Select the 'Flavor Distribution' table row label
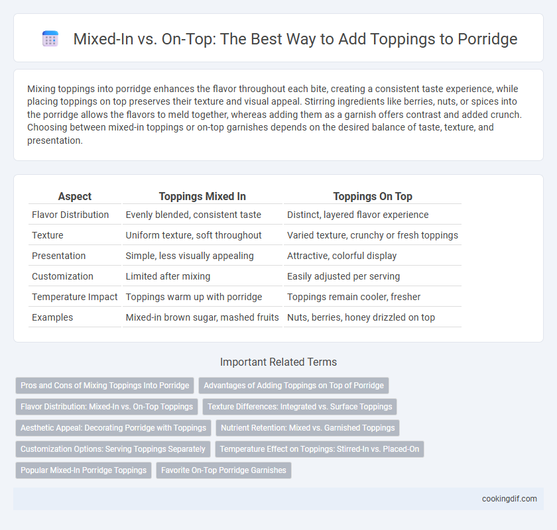 point(70,215)
